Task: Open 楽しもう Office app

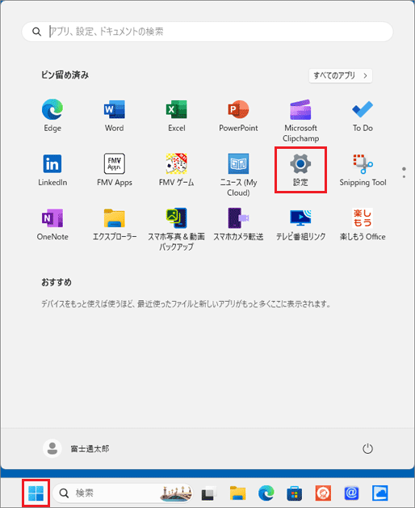Action: (363, 224)
